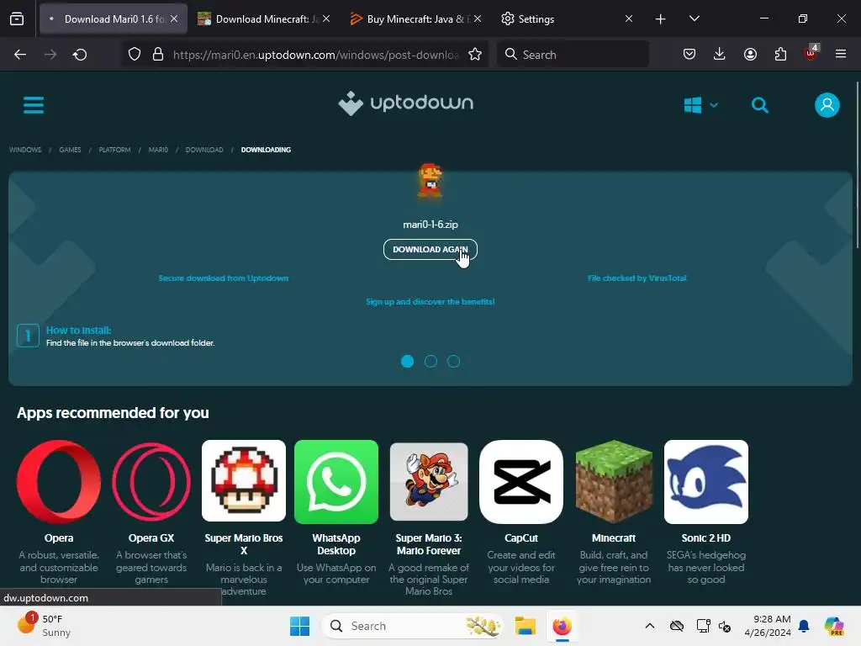Open a new browser tab
861x646 pixels.
[661, 19]
